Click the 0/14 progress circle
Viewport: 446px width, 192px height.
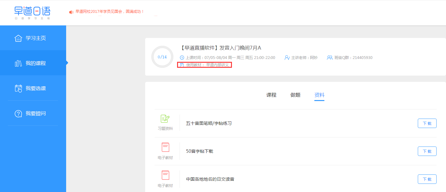(x=162, y=57)
